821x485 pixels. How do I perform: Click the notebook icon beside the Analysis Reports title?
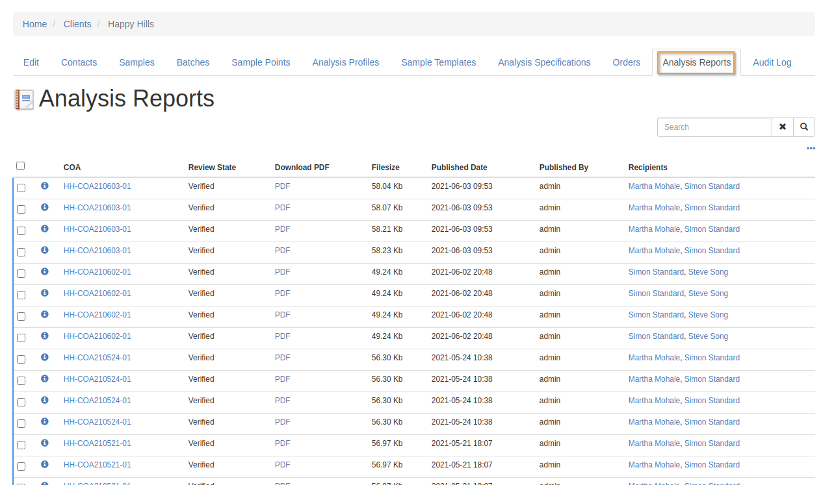[x=23, y=99]
